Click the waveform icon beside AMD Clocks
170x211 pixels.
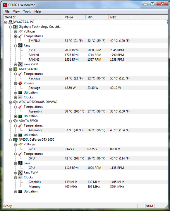(20, 97)
